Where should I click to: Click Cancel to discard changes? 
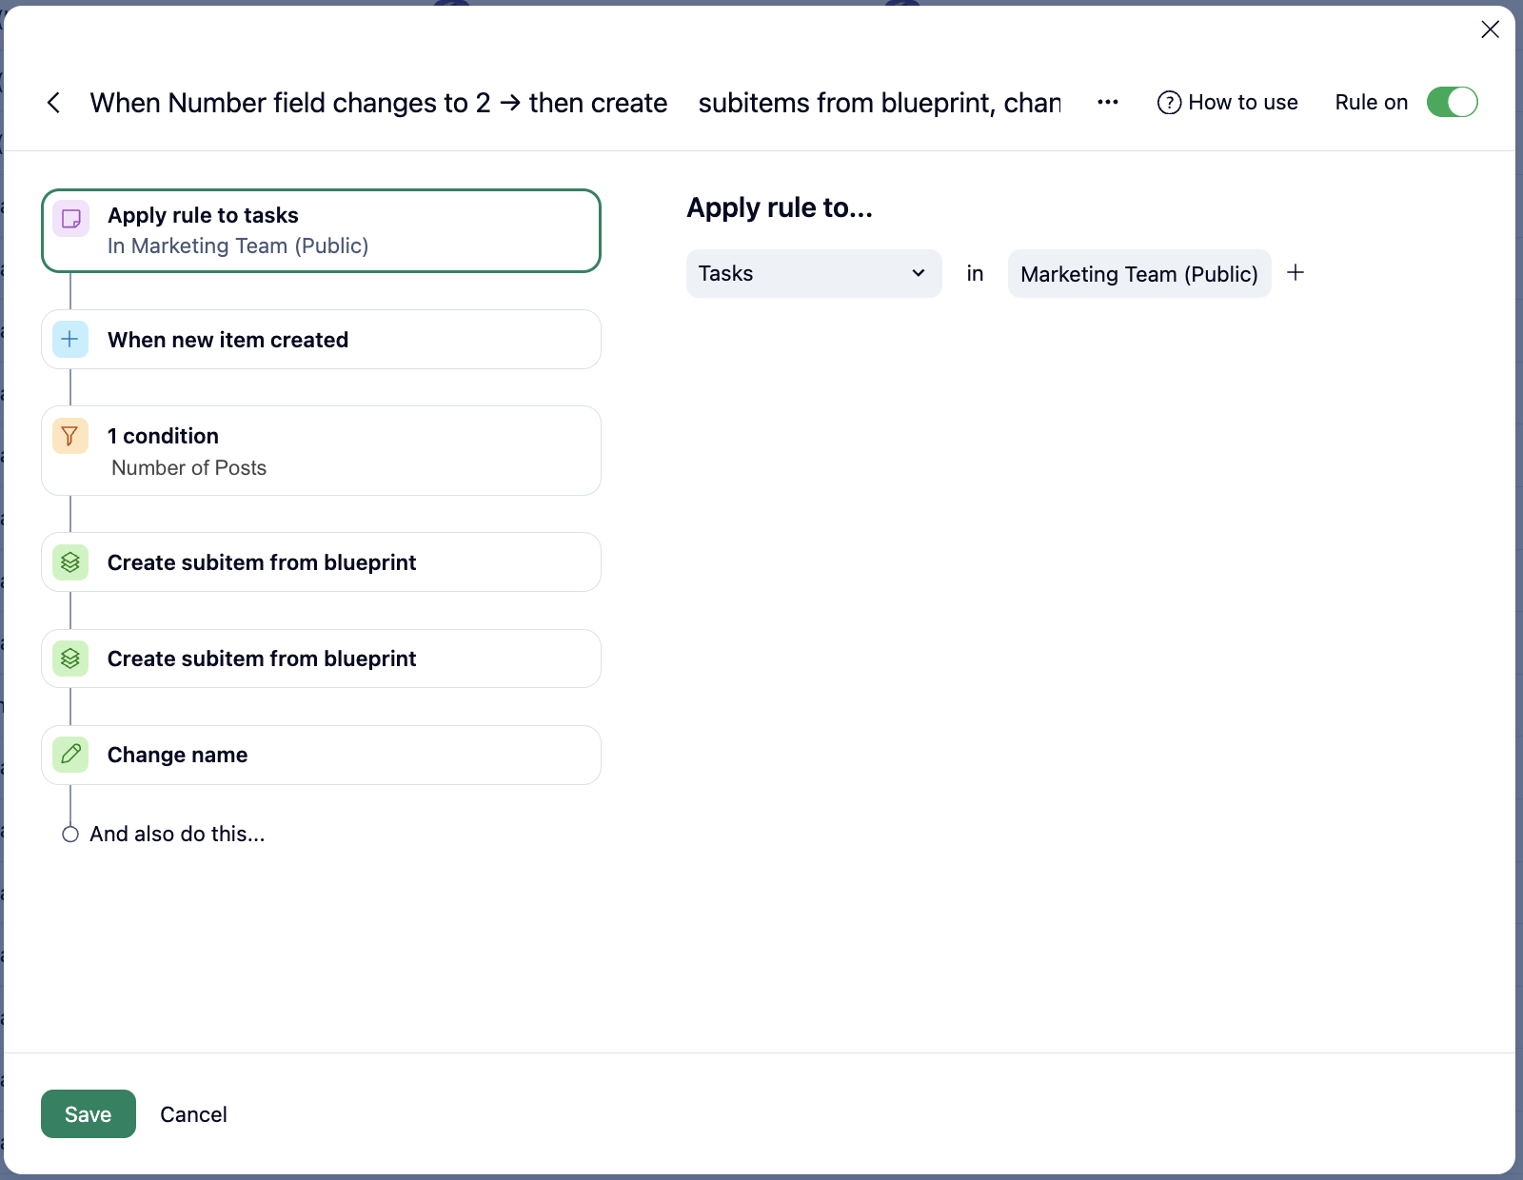click(193, 1114)
